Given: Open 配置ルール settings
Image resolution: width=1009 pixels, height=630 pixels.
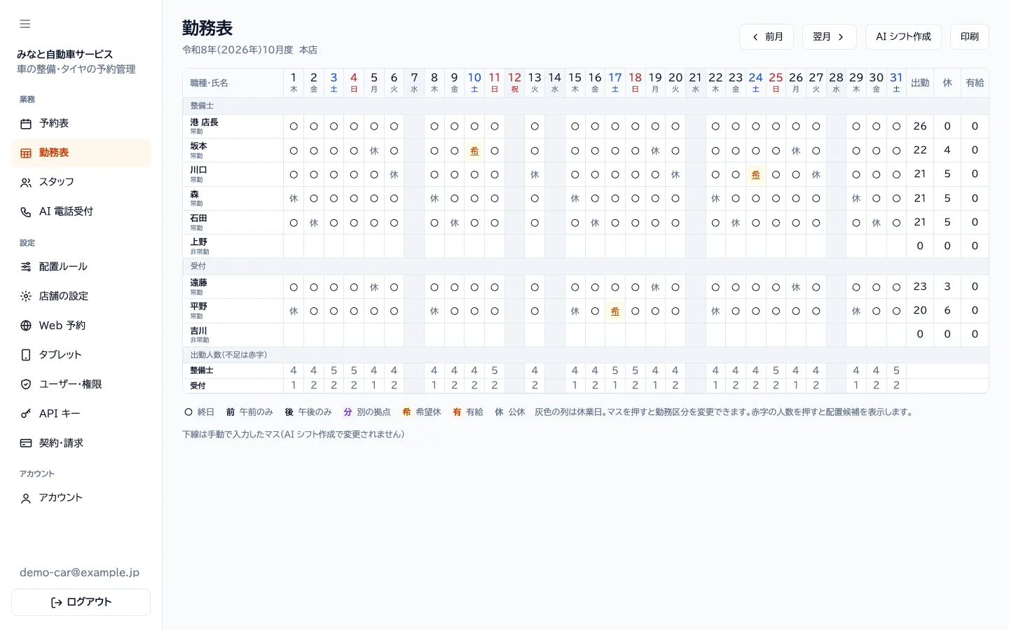Looking at the screenshot, I should click(81, 267).
